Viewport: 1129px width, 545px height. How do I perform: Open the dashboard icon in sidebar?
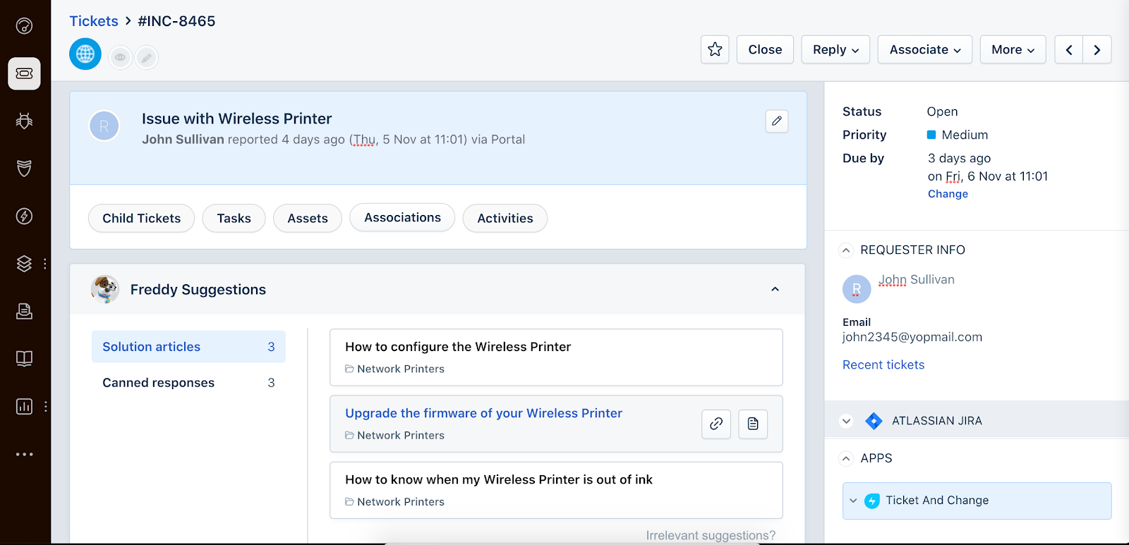click(24, 26)
